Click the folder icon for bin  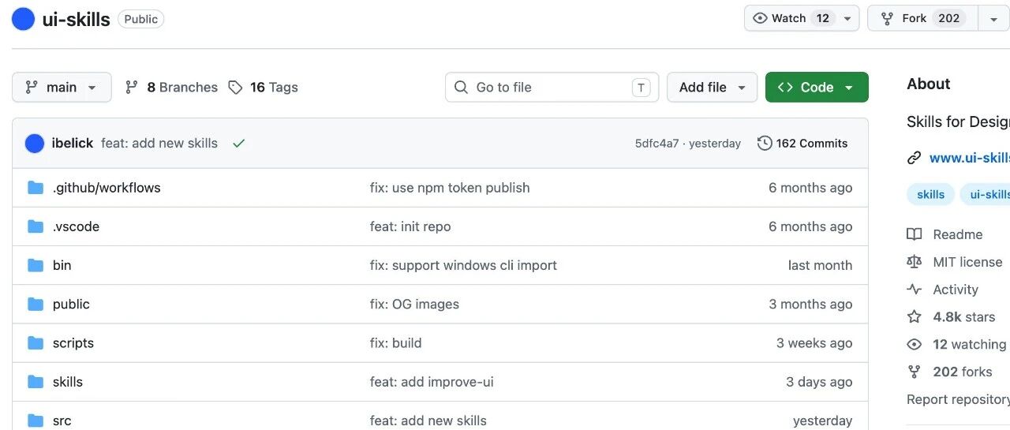click(36, 265)
